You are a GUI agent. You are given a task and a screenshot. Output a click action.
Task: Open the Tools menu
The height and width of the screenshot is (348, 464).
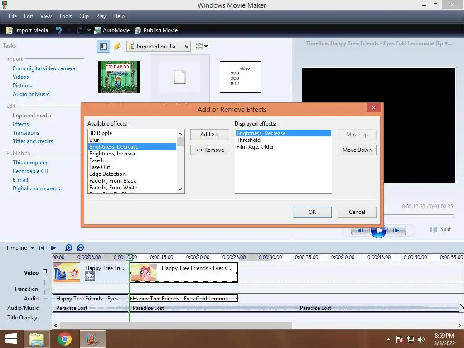pyautogui.click(x=65, y=16)
